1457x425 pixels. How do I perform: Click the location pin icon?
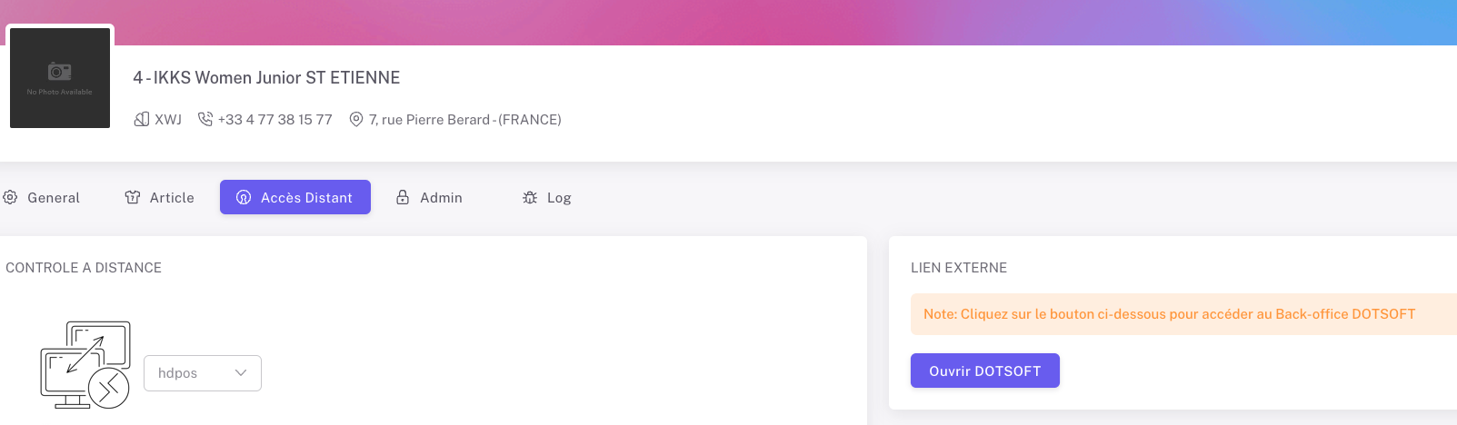[x=356, y=120]
